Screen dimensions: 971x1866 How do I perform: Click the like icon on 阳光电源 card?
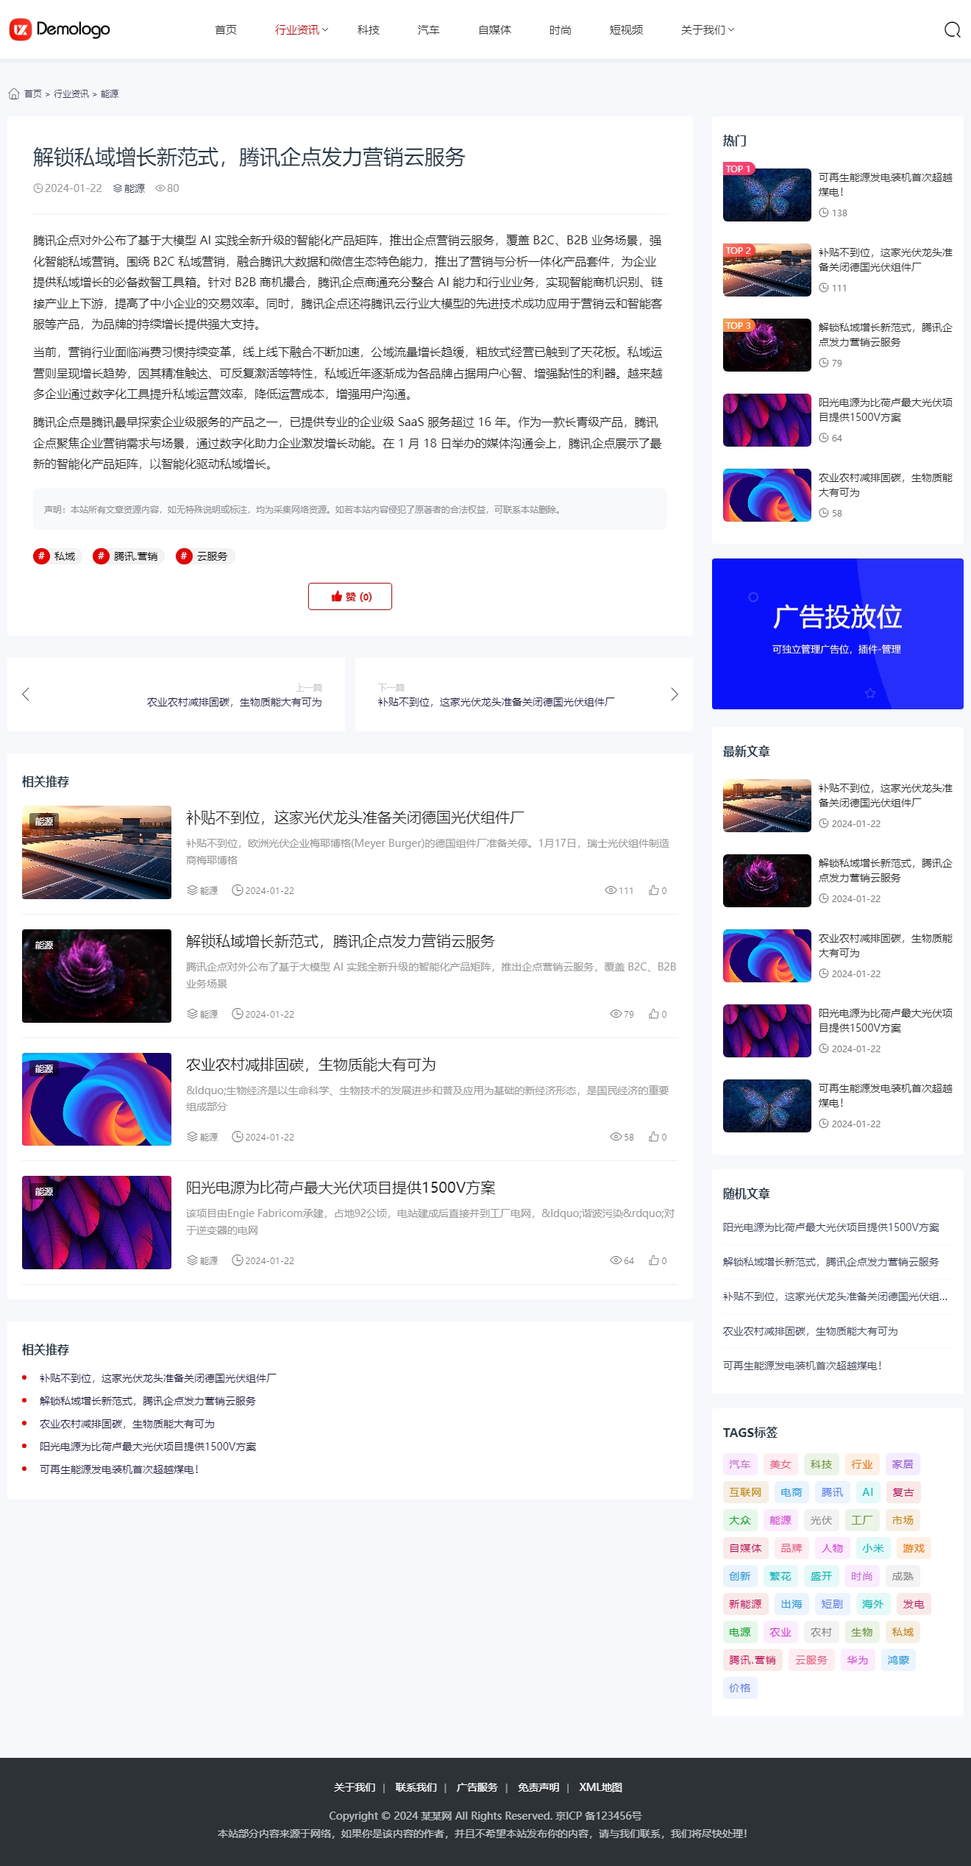pyautogui.click(x=653, y=1260)
